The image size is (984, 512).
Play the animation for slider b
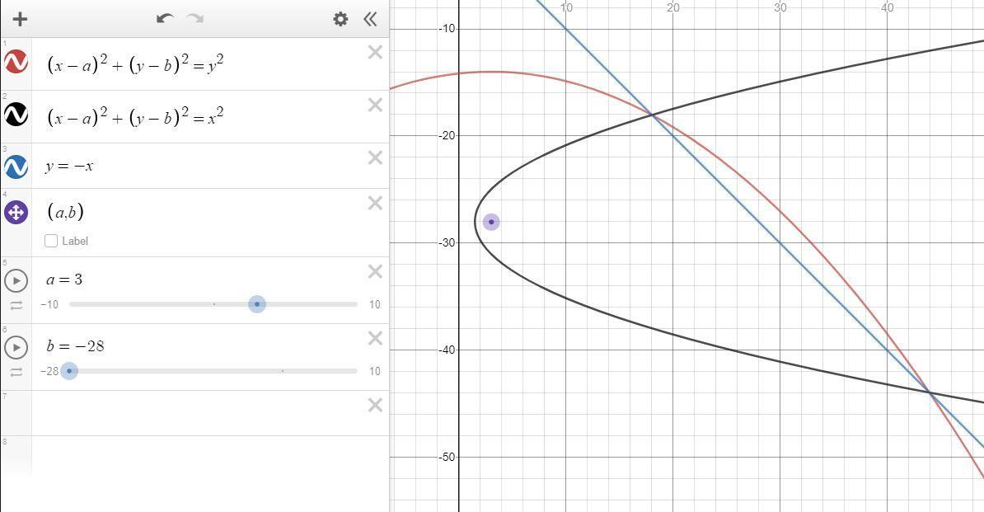pos(16,347)
